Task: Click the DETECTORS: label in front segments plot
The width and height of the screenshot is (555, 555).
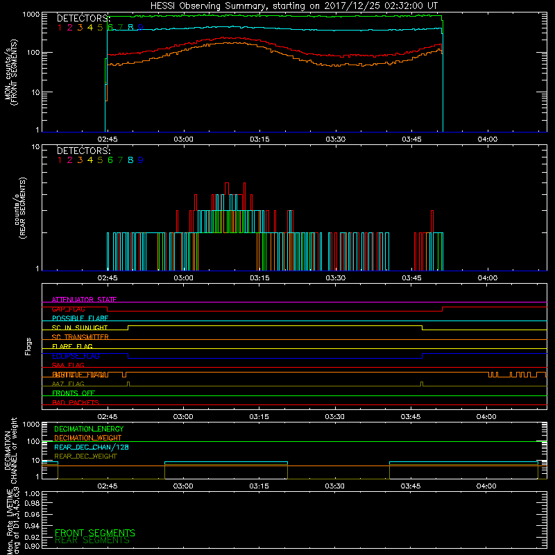Action: 83,19
